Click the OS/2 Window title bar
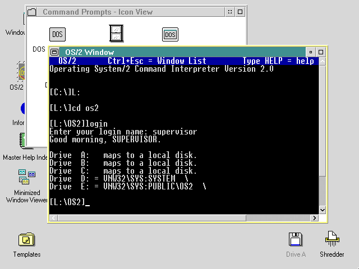The height and width of the screenshot is (269, 359). (182, 52)
